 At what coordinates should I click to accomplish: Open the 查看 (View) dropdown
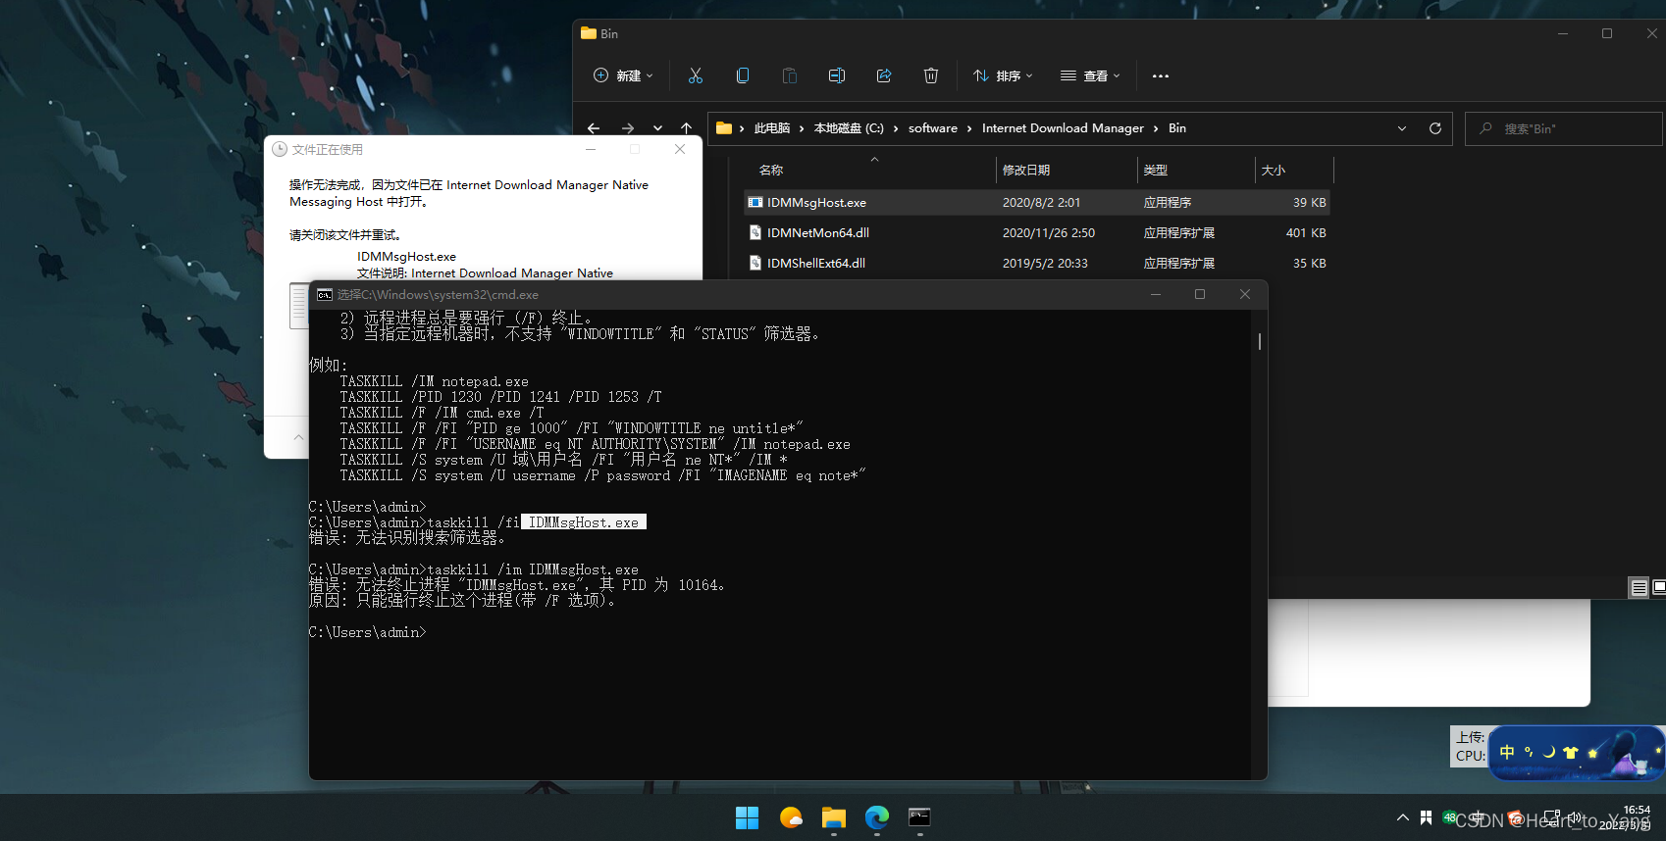1090,75
